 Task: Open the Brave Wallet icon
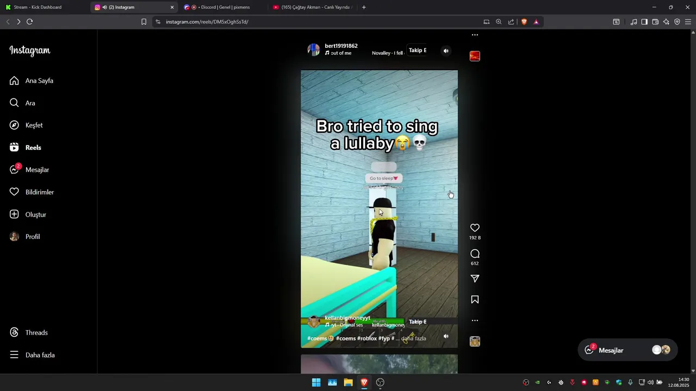point(655,22)
